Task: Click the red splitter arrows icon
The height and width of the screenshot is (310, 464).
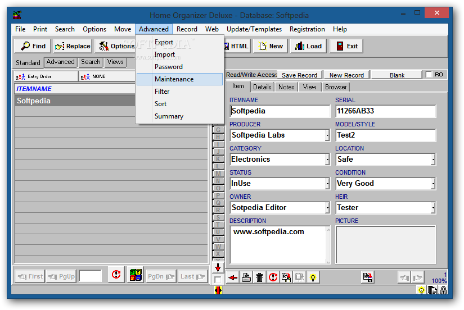Action: tap(218, 290)
